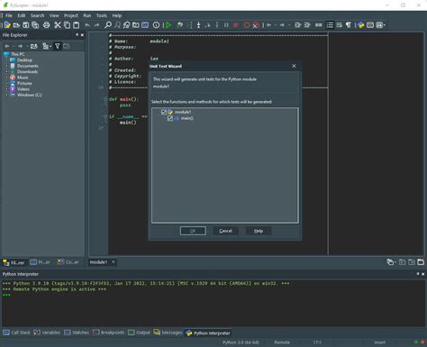Switch to the Output tab
This screenshot has height=347, width=427.
[139, 333]
